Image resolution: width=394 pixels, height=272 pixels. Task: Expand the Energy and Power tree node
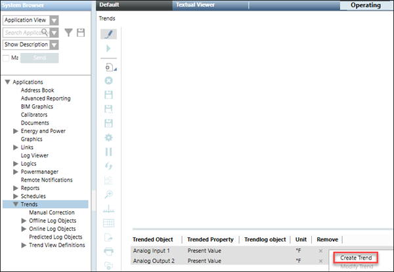16,131
